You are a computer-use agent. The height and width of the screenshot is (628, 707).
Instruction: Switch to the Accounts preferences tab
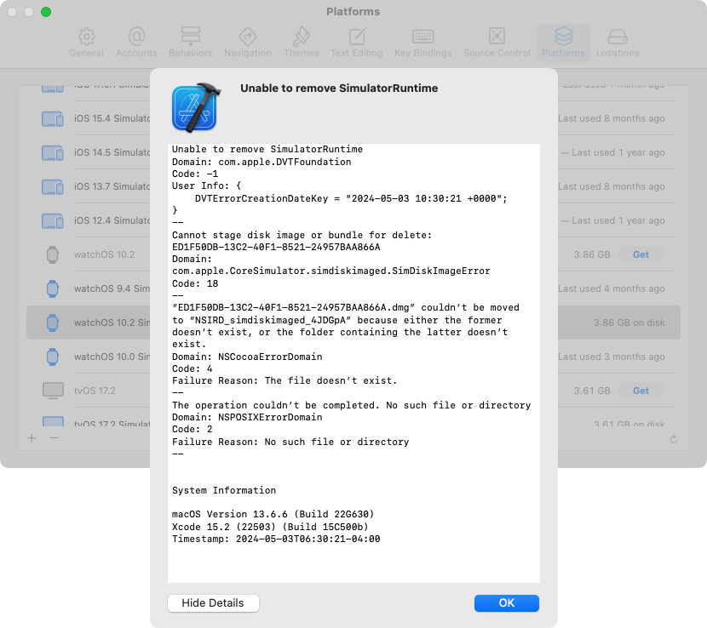[x=136, y=43]
